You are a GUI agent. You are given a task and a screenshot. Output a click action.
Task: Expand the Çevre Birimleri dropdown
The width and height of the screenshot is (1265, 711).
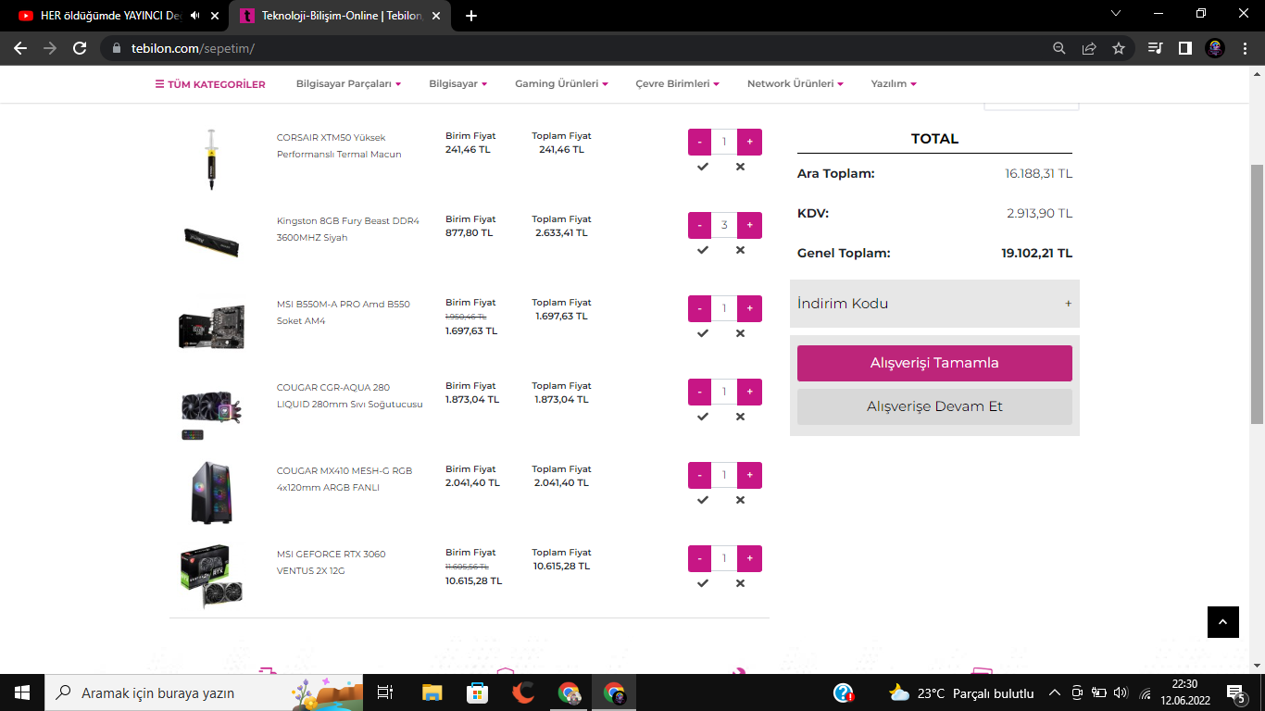[677, 84]
